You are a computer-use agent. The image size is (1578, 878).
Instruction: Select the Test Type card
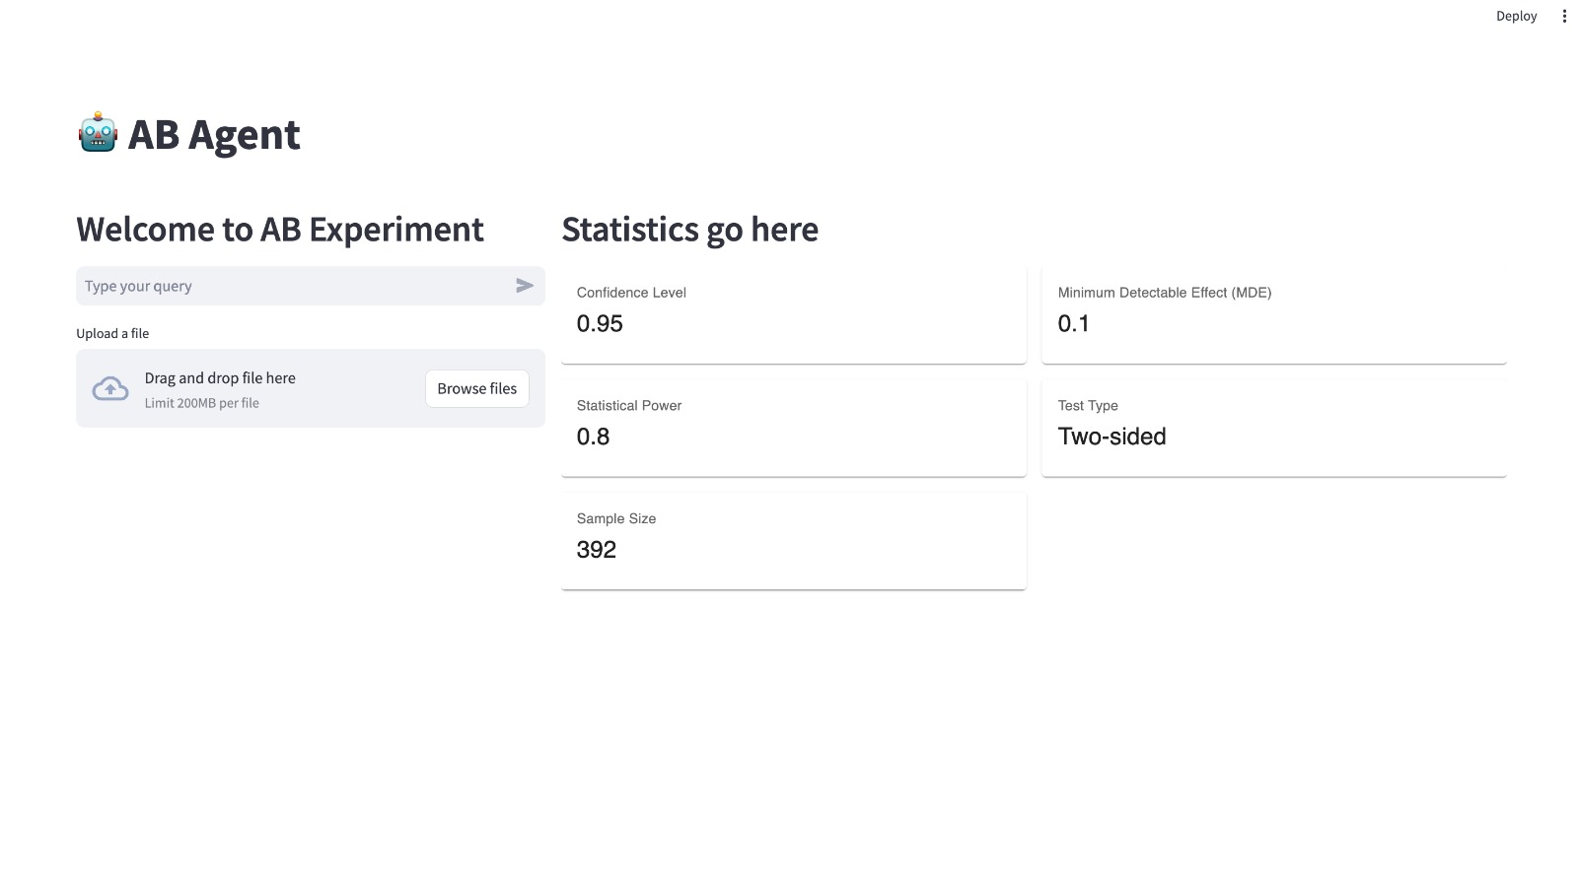[x=1273, y=428]
